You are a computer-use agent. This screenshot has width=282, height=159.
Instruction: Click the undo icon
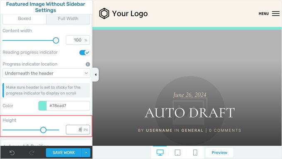click(12, 153)
